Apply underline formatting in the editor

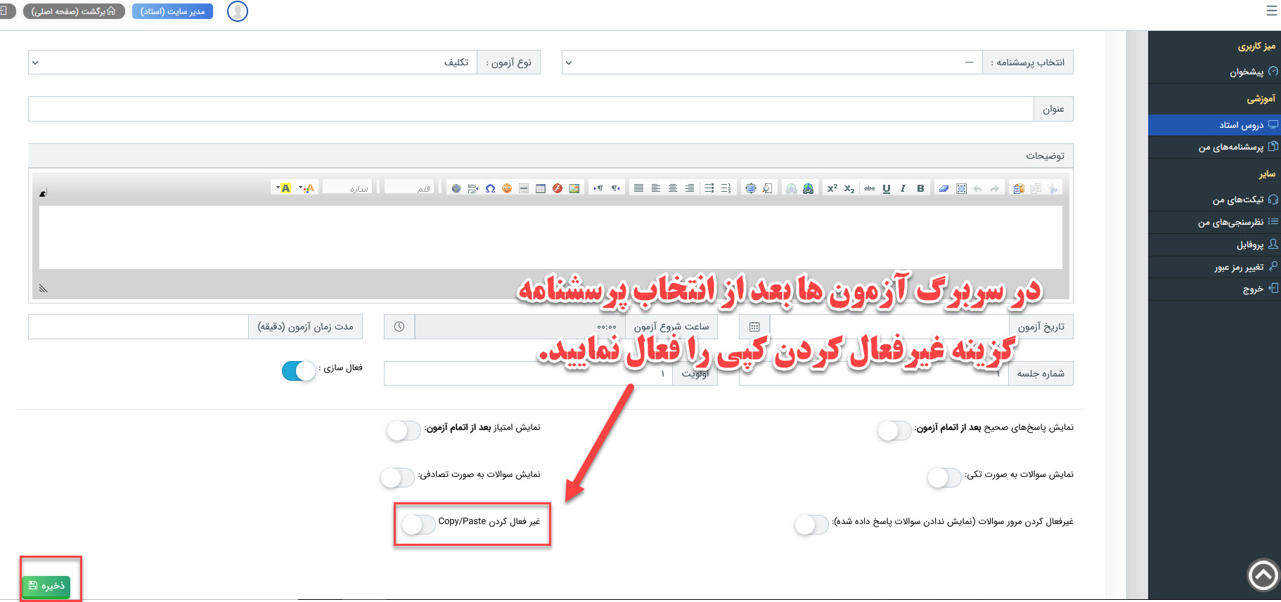pos(887,188)
